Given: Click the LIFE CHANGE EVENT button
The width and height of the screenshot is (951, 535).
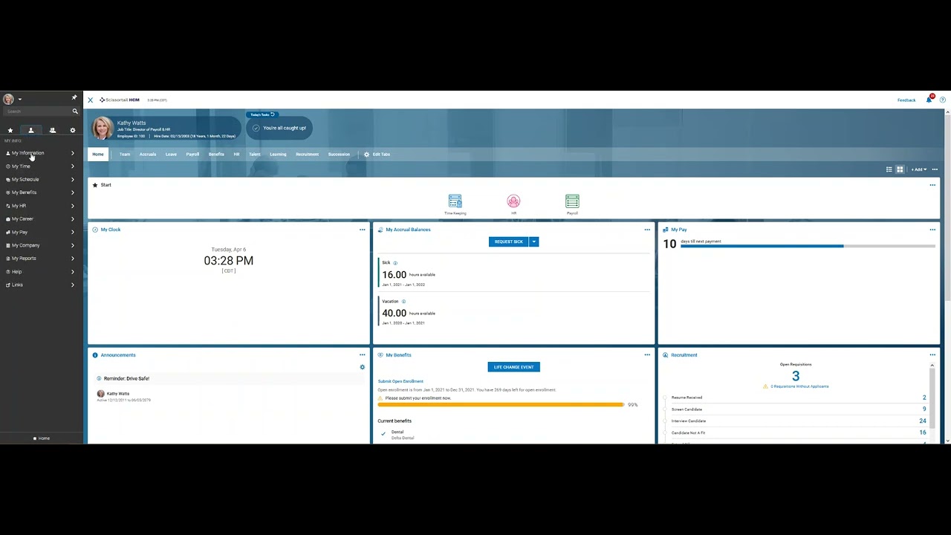Looking at the screenshot, I should (514, 367).
